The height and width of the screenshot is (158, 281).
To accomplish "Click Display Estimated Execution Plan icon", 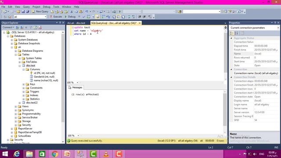I will click(89, 17).
